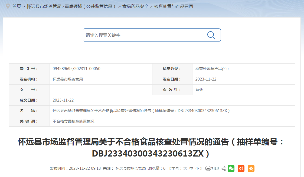Click the orange star favorites icon
This screenshot has height=177, width=304.
click(251, 168)
